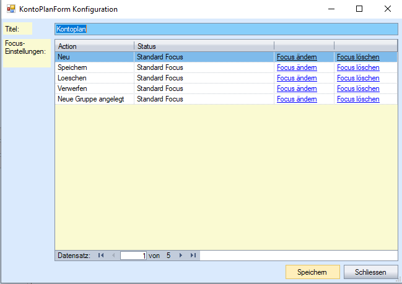
Task: Select the Verwerfen row in grid
Action: click(x=93, y=88)
